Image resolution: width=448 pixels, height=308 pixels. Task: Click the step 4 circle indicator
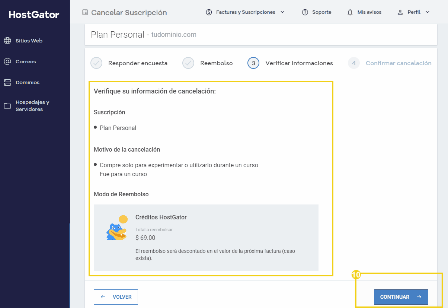(x=354, y=63)
